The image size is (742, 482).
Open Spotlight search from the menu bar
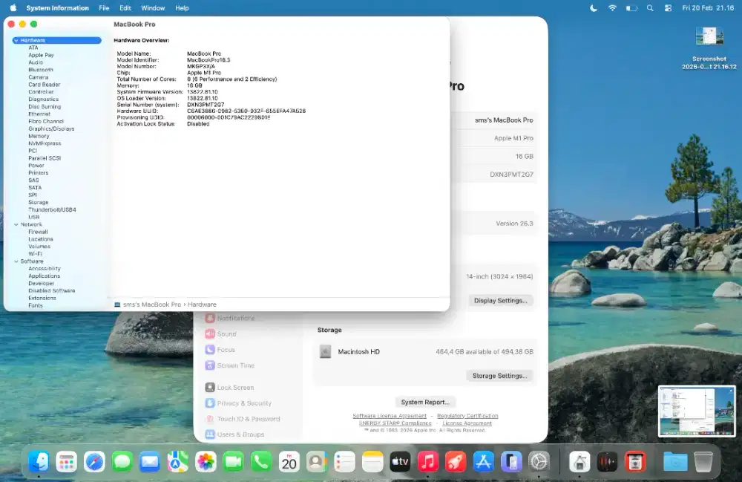pos(650,8)
